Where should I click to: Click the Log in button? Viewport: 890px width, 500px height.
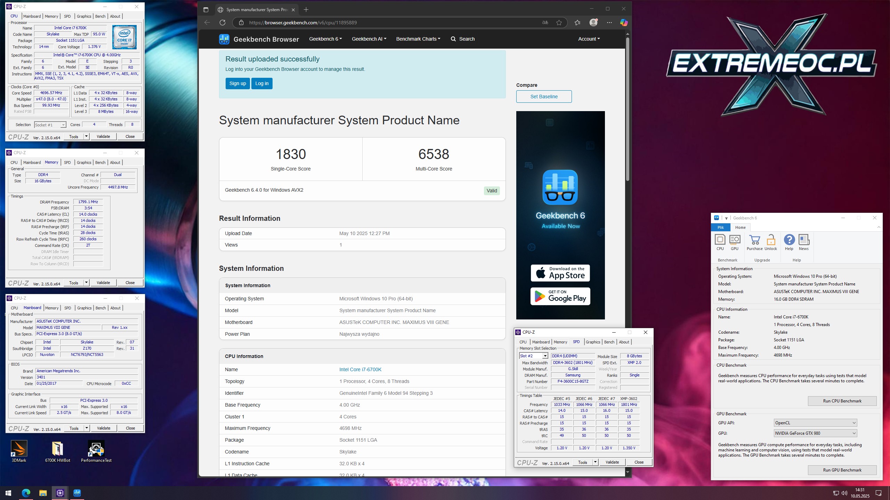coord(262,83)
